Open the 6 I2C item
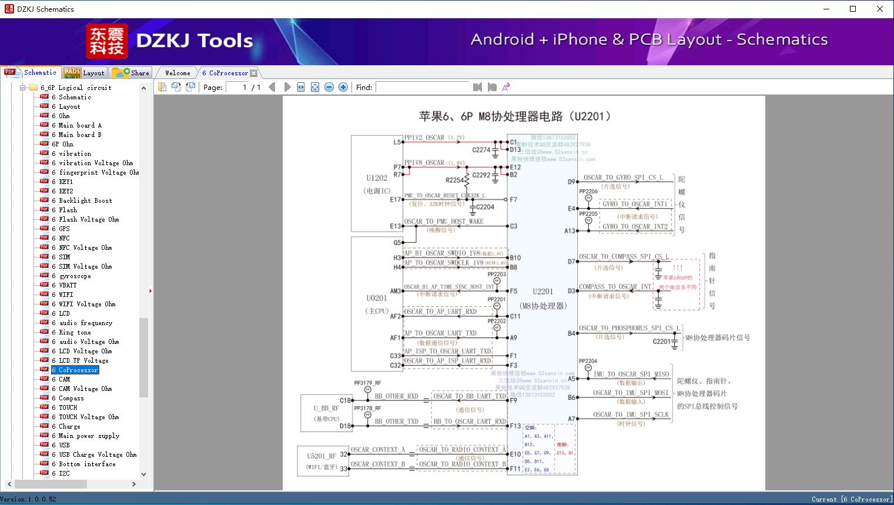The height and width of the screenshot is (505, 894). 61,473
